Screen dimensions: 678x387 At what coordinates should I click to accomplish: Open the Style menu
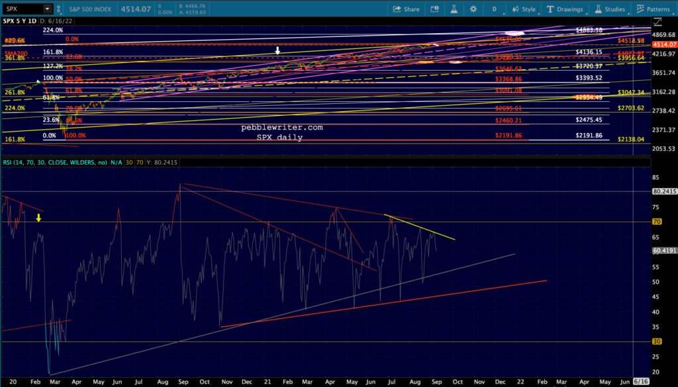pyautogui.click(x=524, y=9)
